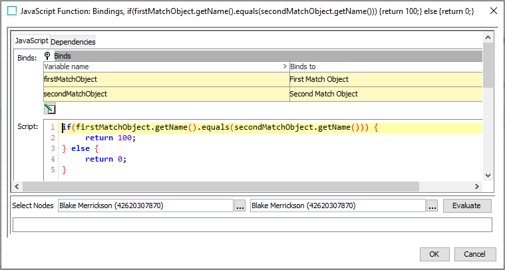
Task: Click the dialog window icon in title bar
Action: tap(12, 11)
